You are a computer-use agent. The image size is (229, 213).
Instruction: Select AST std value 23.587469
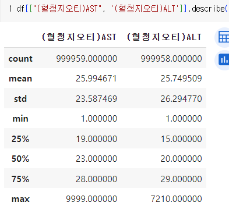(x=96, y=99)
